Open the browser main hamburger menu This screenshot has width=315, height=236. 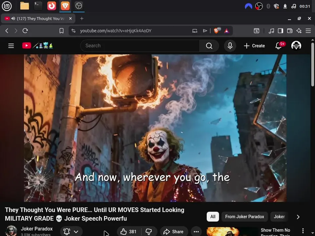(x=308, y=31)
